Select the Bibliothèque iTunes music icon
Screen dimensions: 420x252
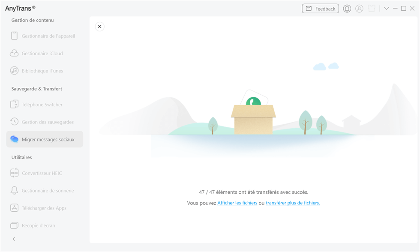pos(14,71)
